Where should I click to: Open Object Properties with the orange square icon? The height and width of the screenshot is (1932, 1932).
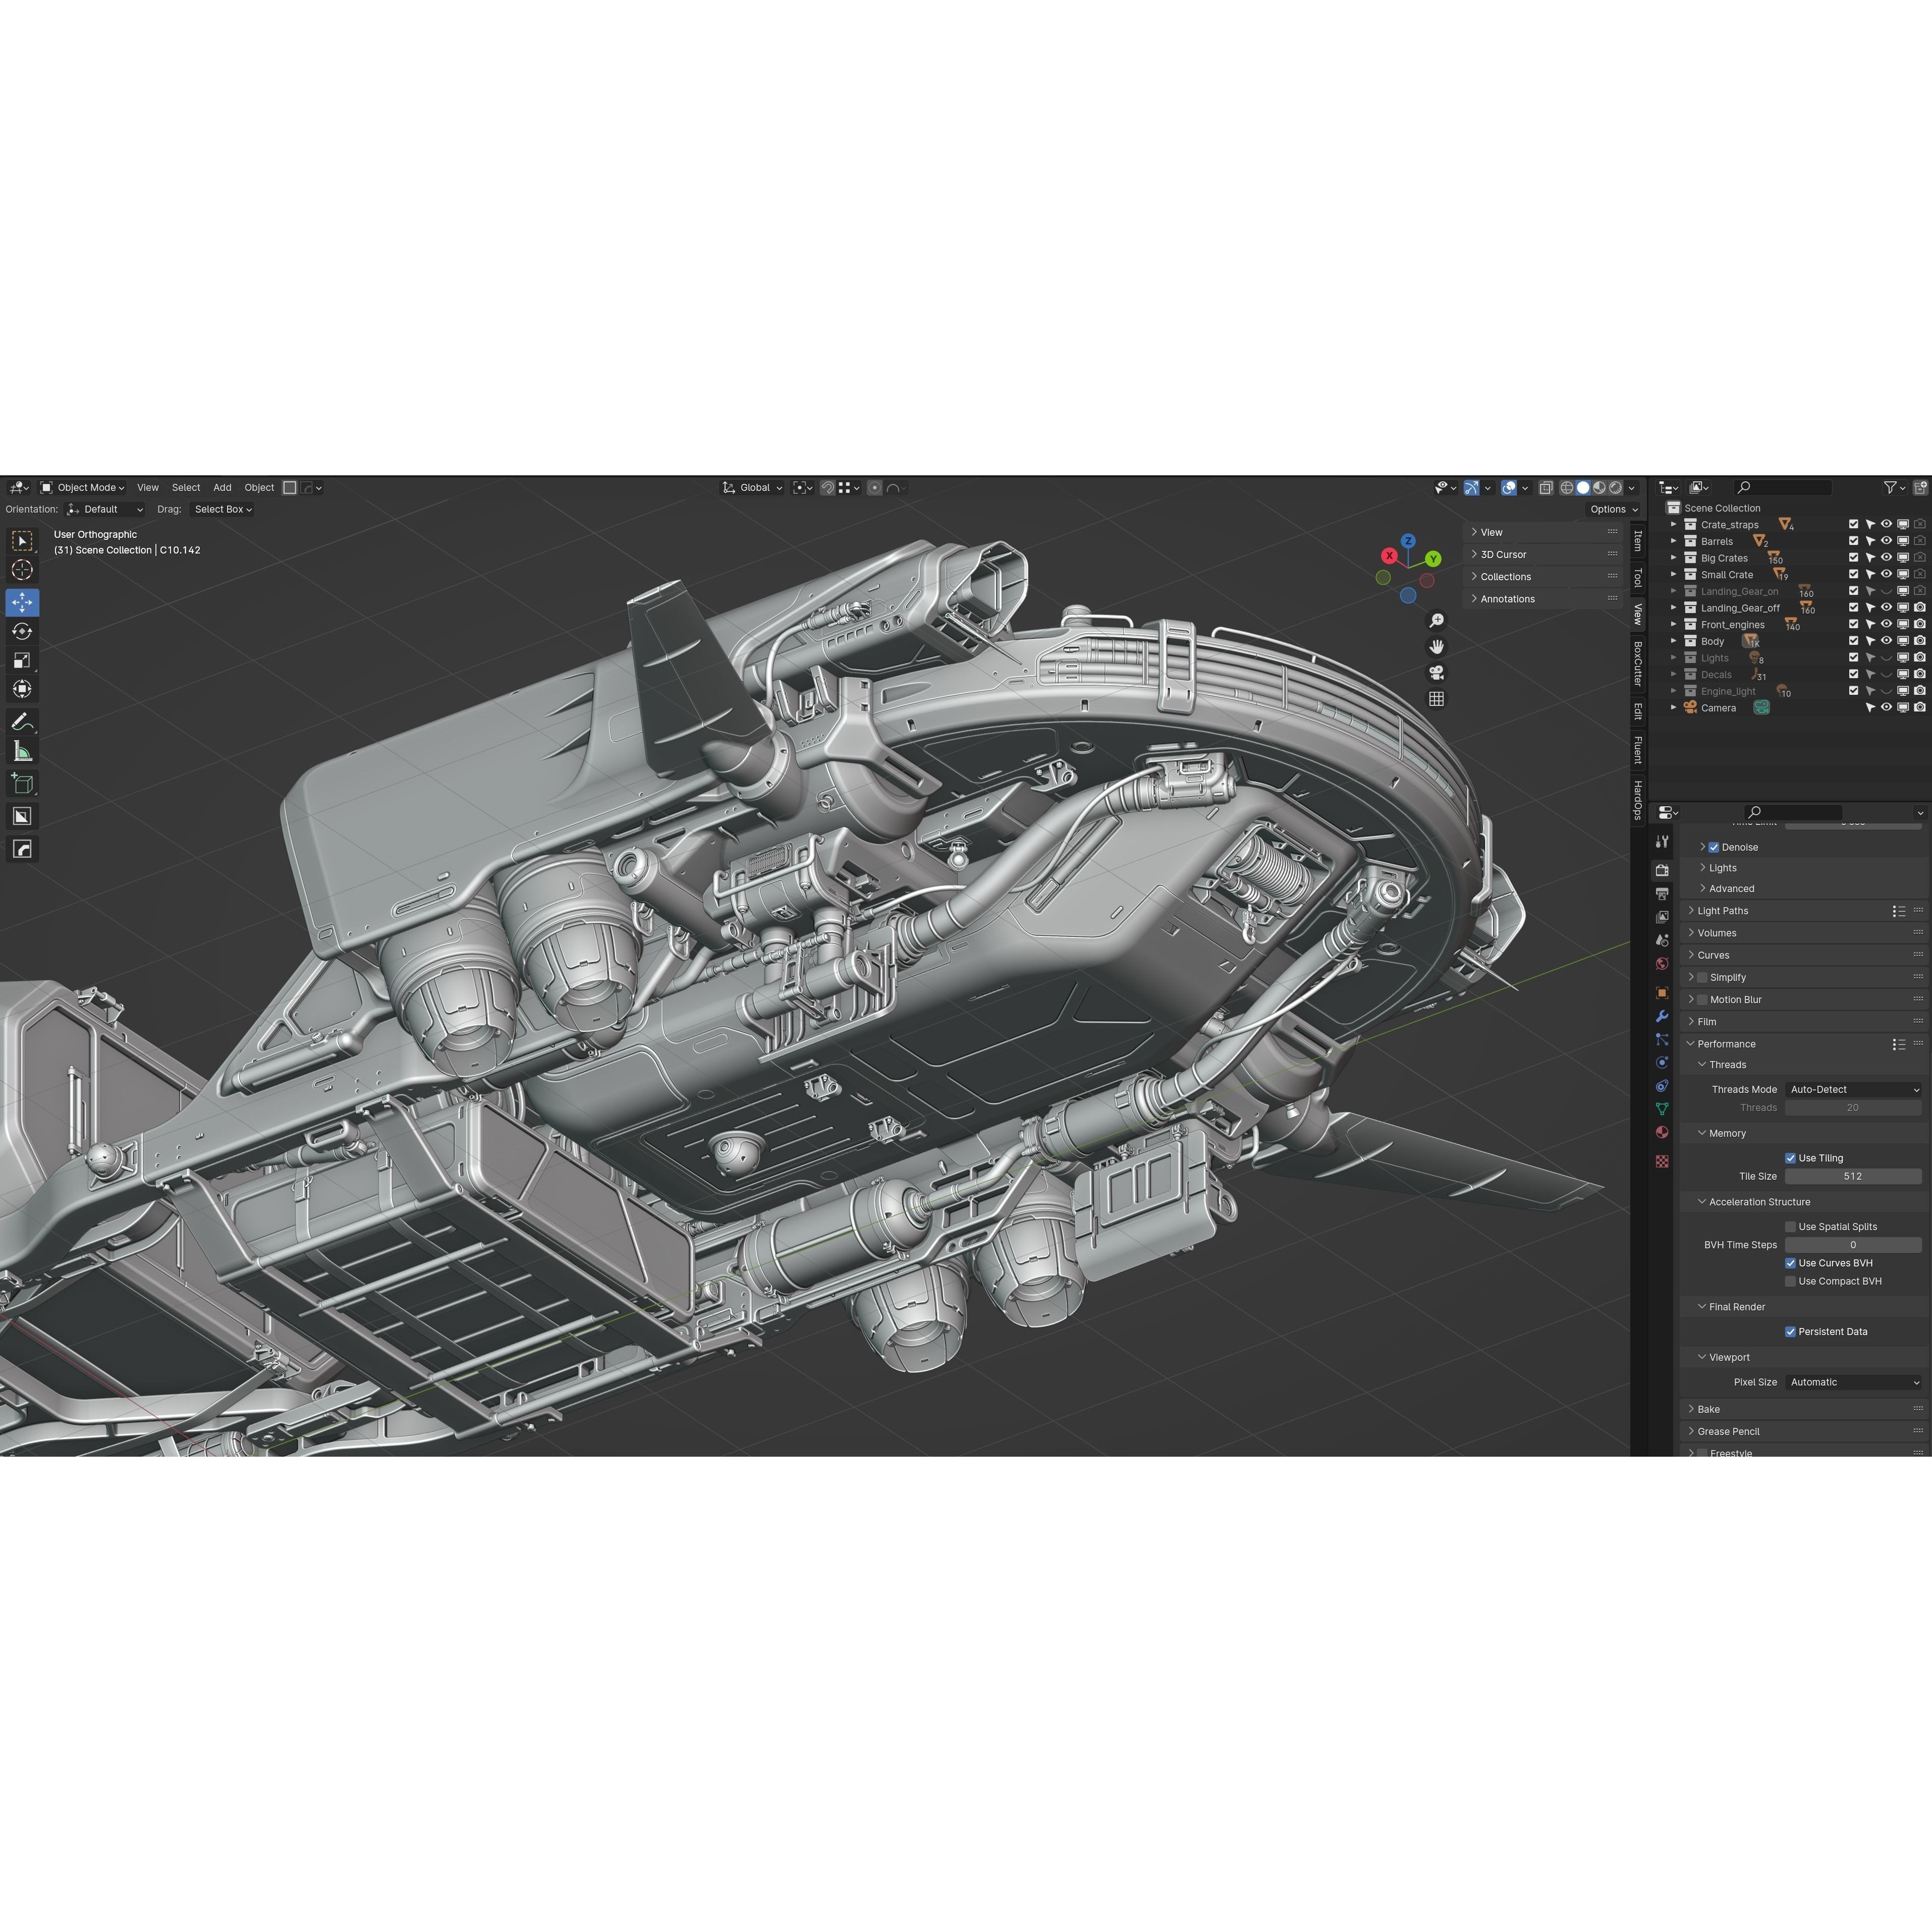pyautogui.click(x=1662, y=992)
